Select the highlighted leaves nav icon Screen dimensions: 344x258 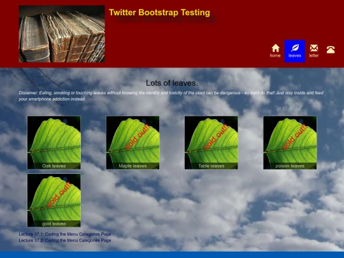coord(295,51)
